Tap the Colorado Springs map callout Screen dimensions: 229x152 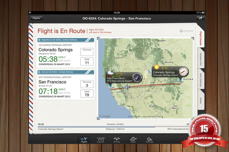[x=170, y=72]
